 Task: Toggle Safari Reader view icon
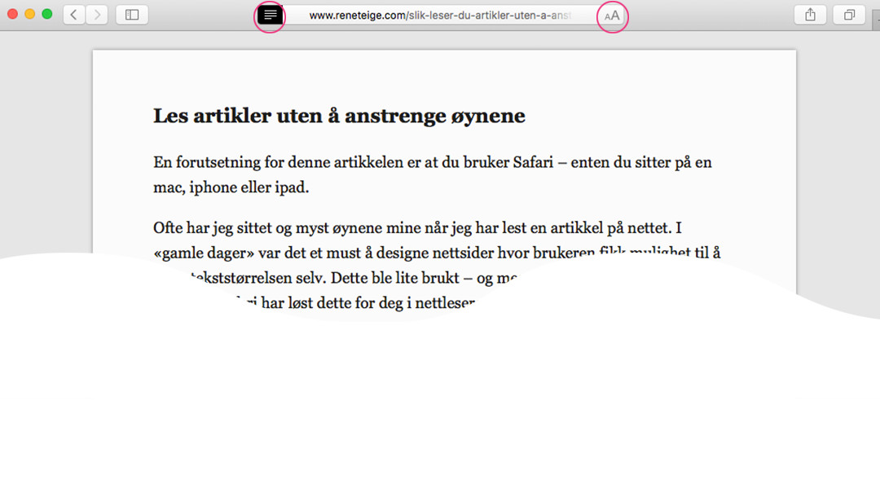[x=270, y=15]
